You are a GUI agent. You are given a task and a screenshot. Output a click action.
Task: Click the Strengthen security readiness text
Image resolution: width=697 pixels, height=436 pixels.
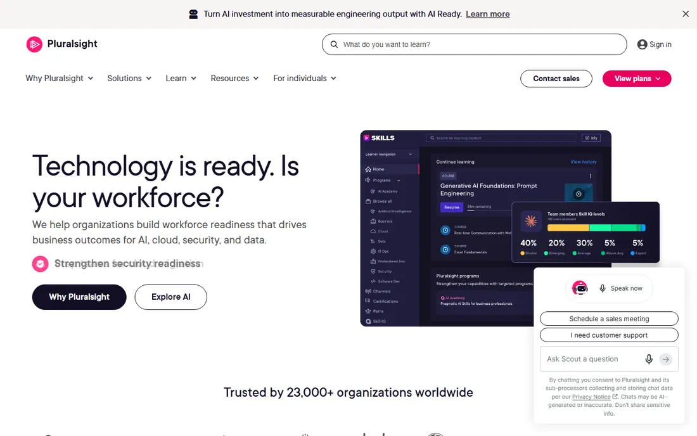click(x=127, y=264)
